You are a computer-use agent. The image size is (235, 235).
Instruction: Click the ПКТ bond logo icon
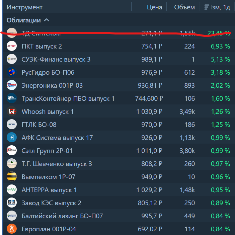[12, 46]
